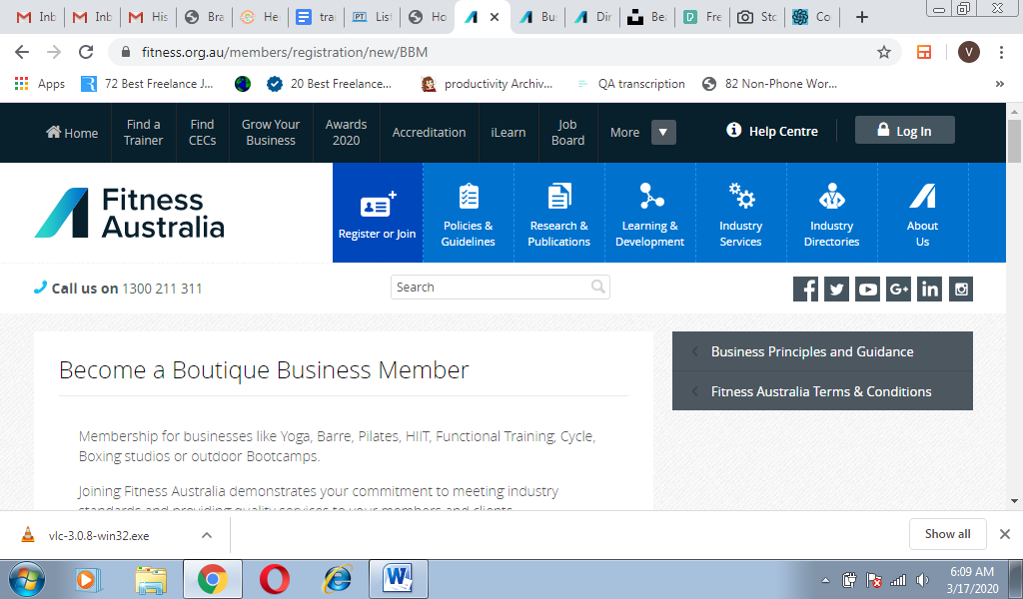This screenshot has width=1023, height=599.
Task: Open the Twitter social icon
Action: pyautogui.click(x=836, y=289)
